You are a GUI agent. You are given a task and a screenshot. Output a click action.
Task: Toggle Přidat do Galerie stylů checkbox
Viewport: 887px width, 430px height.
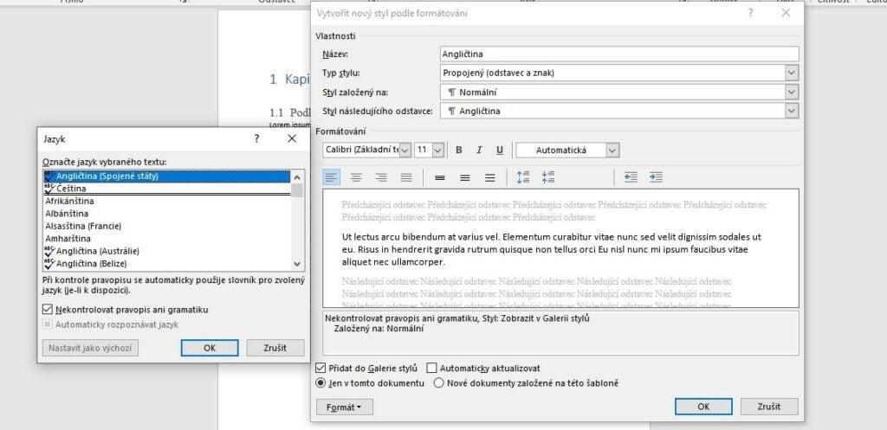tap(321, 368)
